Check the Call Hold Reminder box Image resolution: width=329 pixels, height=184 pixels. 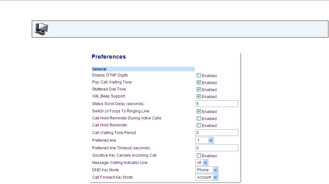pyautogui.click(x=199, y=126)
